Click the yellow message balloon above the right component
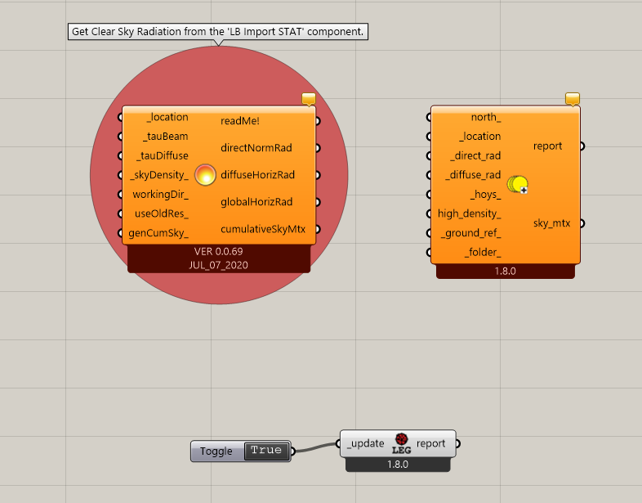The width and height of the screenshot is (642, 503). point(573,99)
